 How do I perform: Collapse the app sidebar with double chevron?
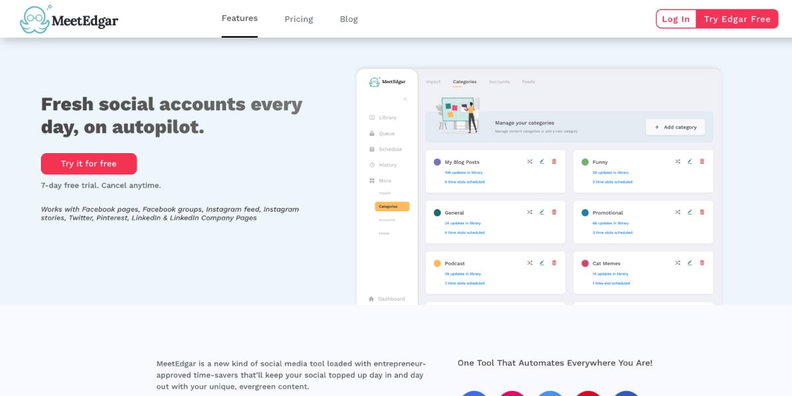point(405,99)
